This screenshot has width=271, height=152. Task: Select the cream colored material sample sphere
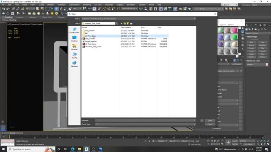coord(234,44)
